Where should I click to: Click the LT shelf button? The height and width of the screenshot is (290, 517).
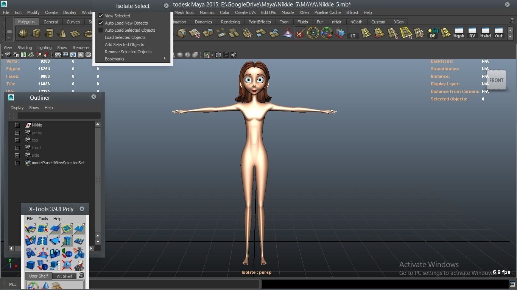353,34
